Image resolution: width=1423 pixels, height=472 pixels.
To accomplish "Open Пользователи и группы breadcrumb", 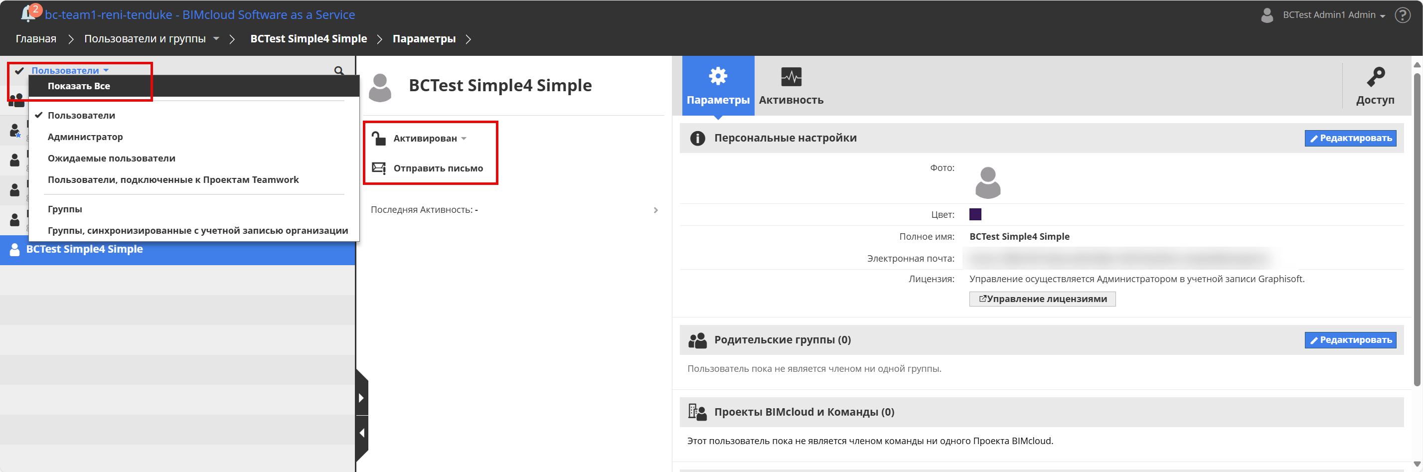I will (145, 39).
